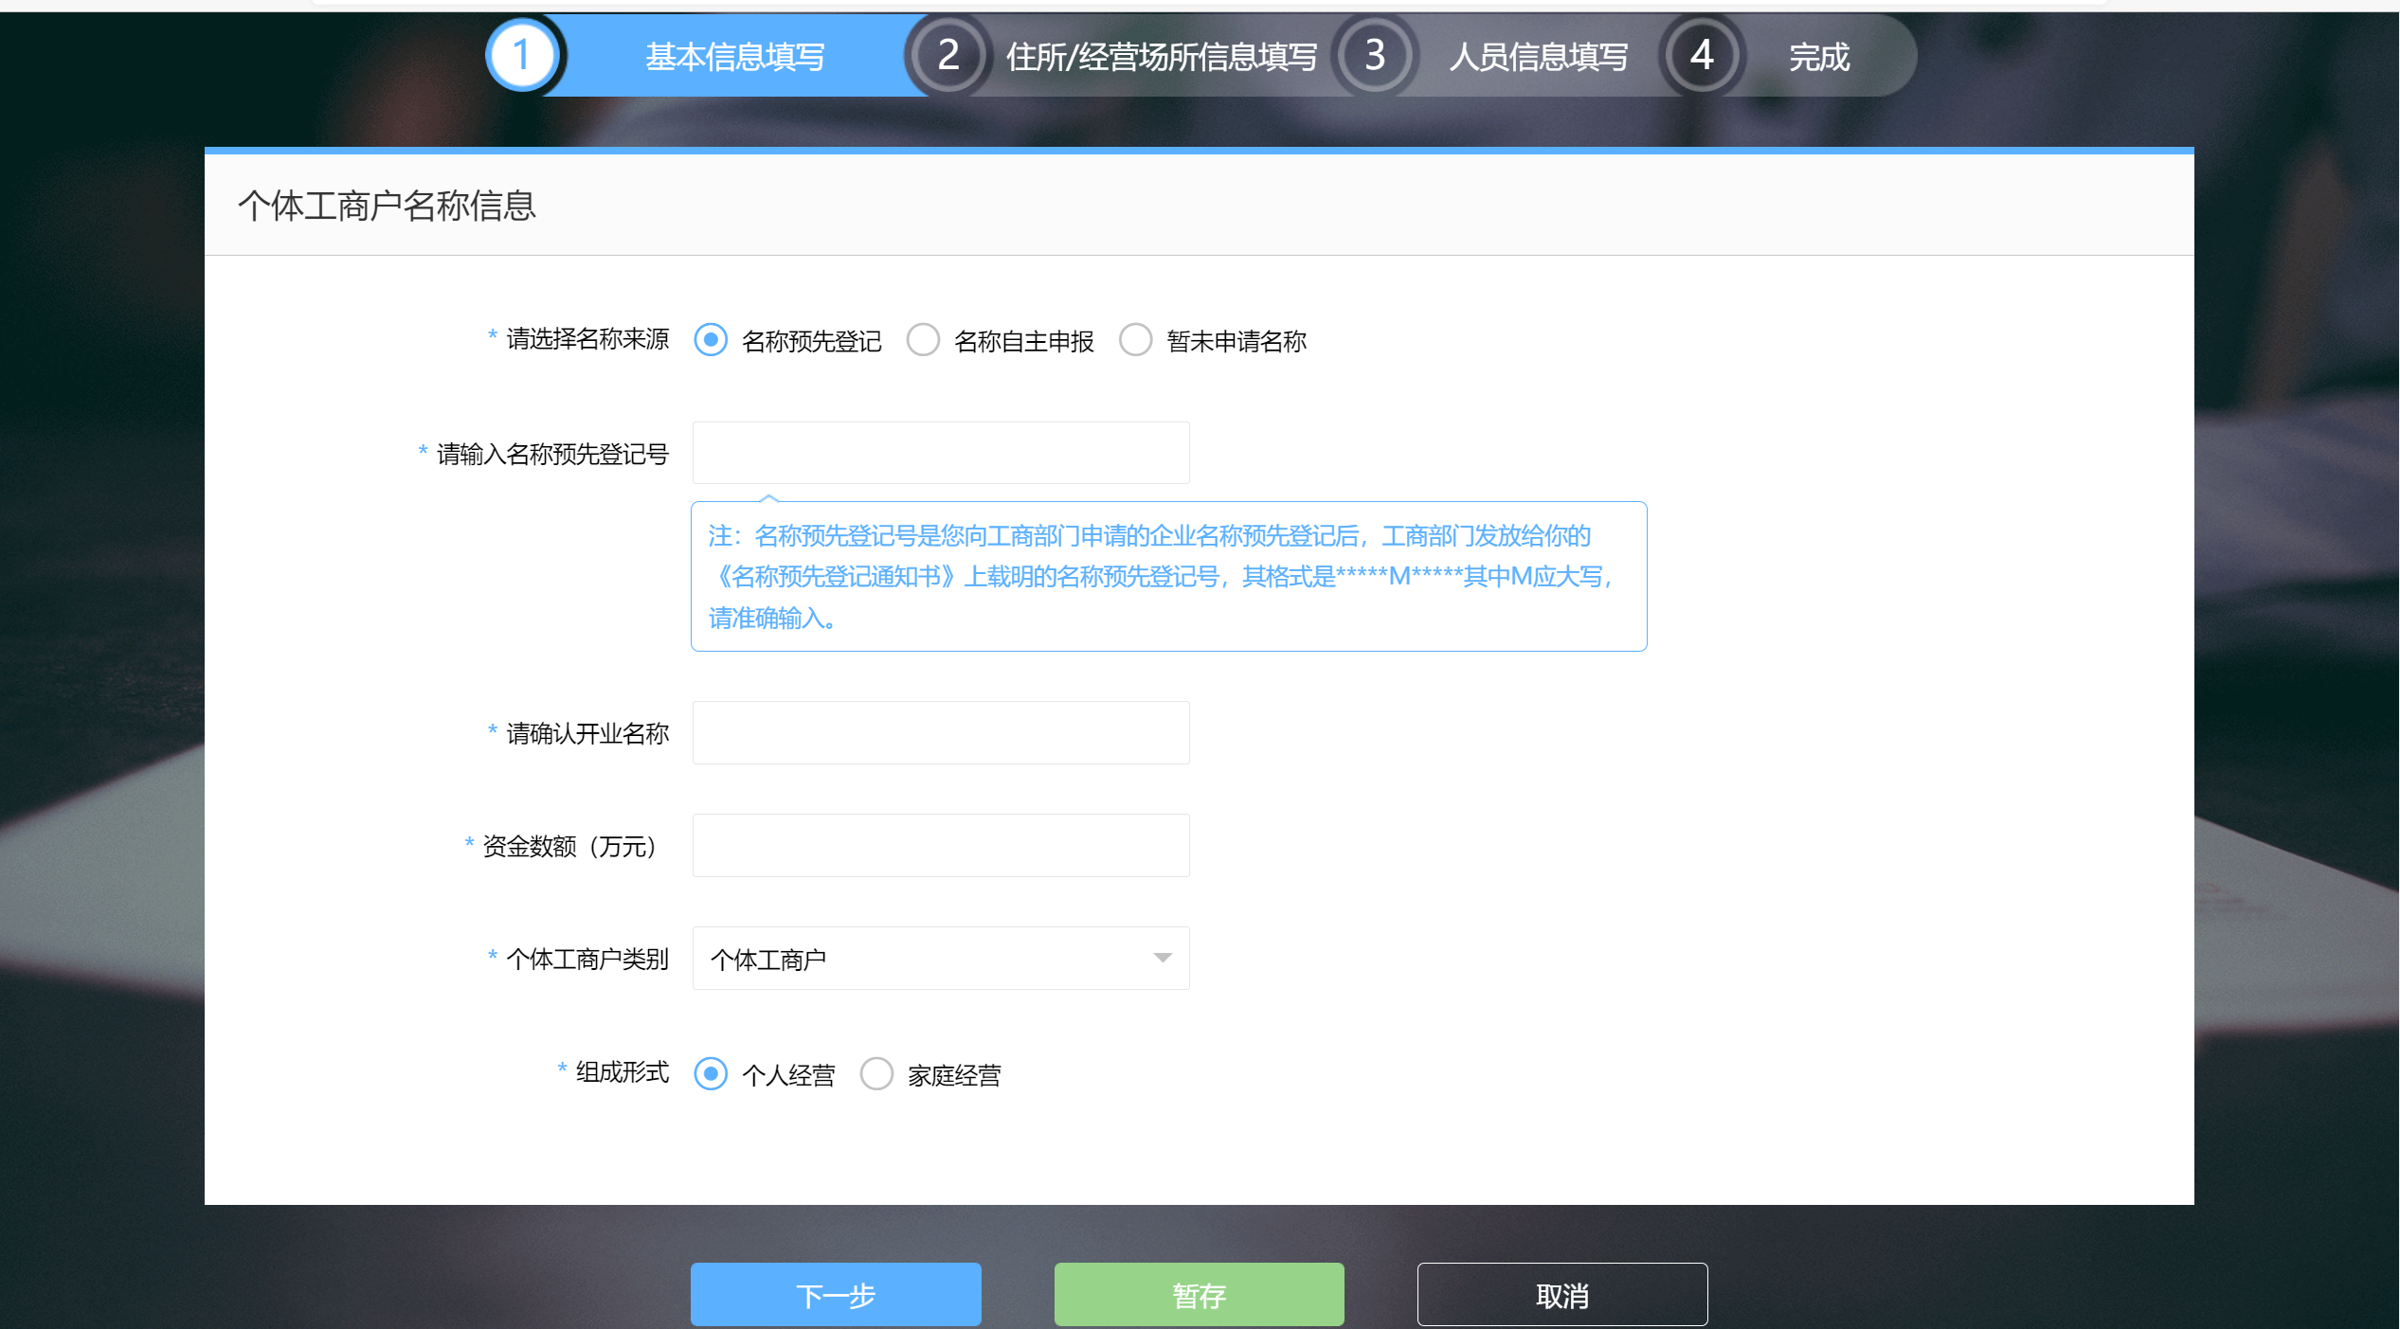
Task: Select 名称自主申报 radio option
Action: (x=923, y=340)
